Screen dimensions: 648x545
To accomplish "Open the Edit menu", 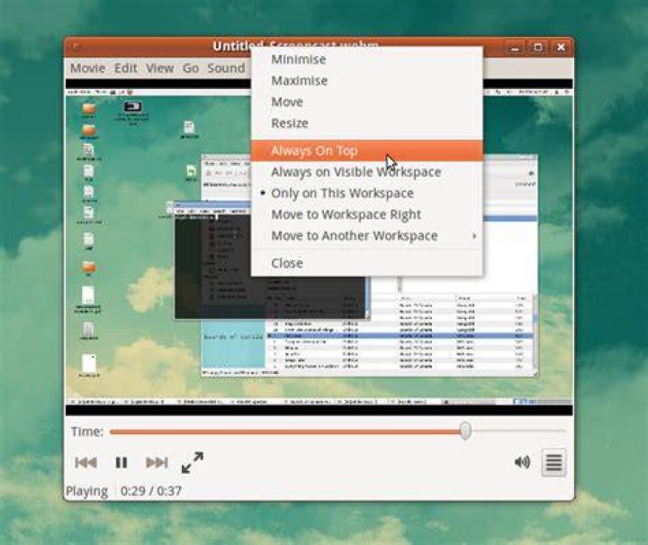I will click(x=126, y=68).
